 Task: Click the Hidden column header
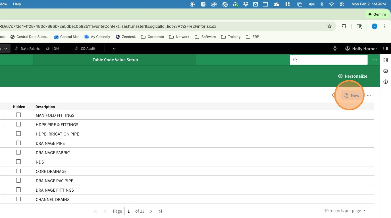coord(19,107)
